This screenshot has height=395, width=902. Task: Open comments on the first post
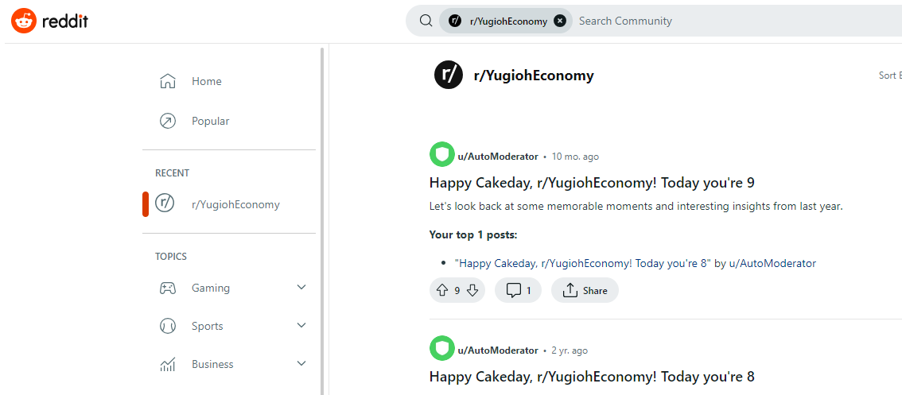point(518,291)
